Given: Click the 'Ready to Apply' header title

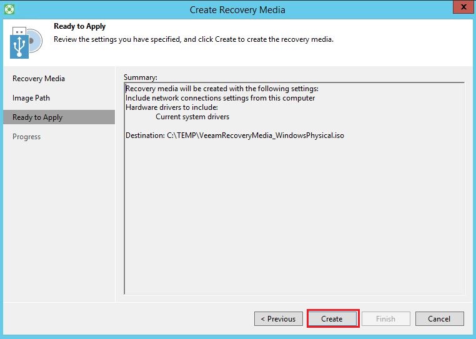Looking at the screenshot, I should coord(79,26).
